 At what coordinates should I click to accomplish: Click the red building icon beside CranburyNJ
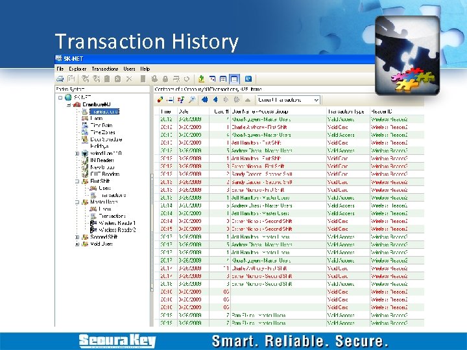[77, 104]
